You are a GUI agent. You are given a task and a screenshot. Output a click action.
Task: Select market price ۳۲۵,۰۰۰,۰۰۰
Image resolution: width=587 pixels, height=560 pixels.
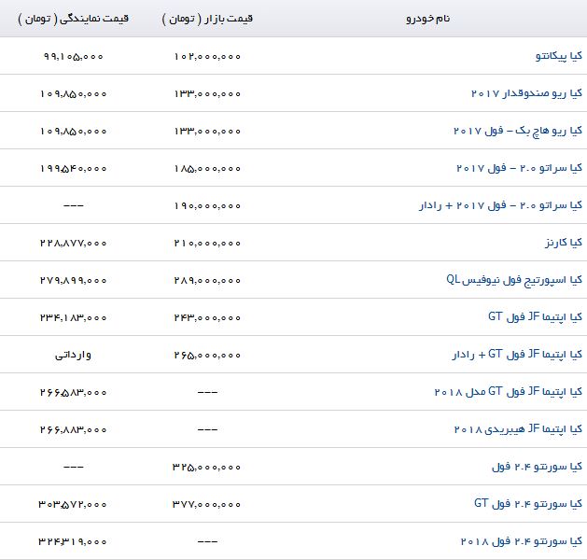coord(206,468)
